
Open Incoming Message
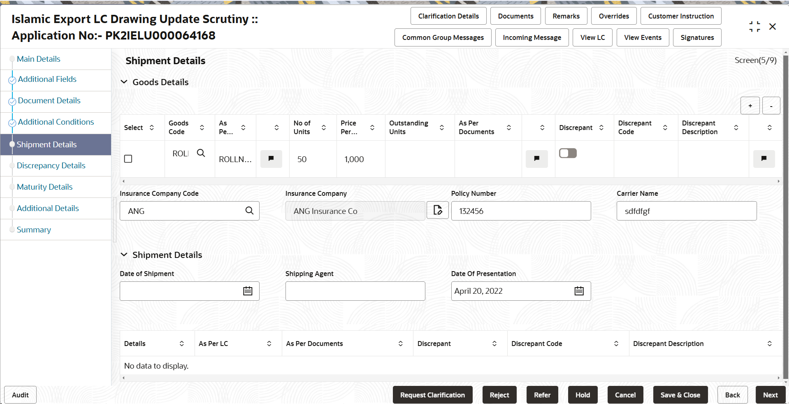coord(532,37)
